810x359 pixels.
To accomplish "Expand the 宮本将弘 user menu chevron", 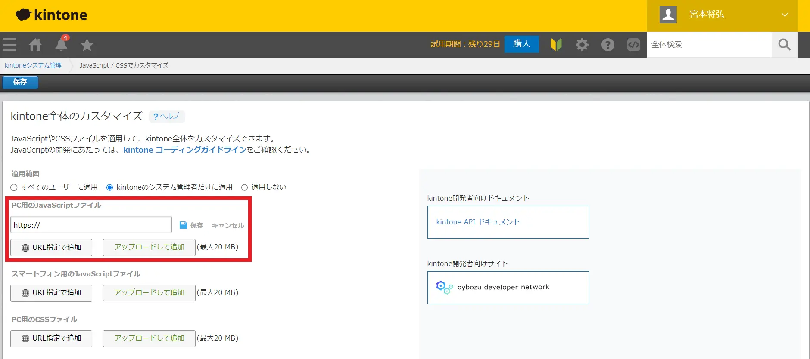I will click(785, 15).
